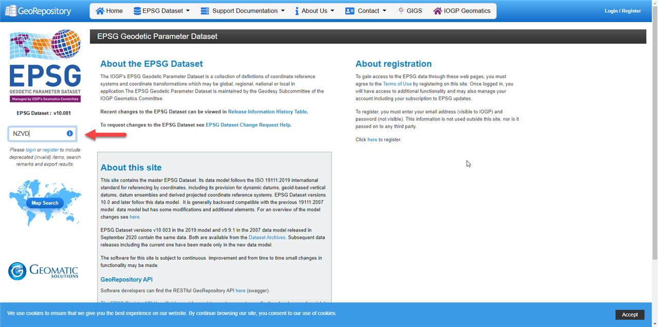Viewport: 658px width, 327px height.
Task: Click the Map Search button
Action: pyautogui.click(x=45, y=203)
